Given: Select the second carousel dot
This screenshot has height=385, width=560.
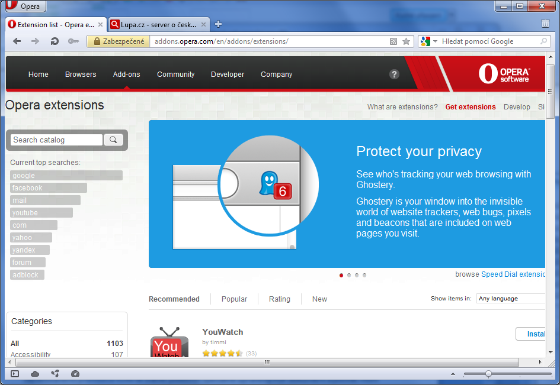Looking at the screenshot, I should coord(349,275).
